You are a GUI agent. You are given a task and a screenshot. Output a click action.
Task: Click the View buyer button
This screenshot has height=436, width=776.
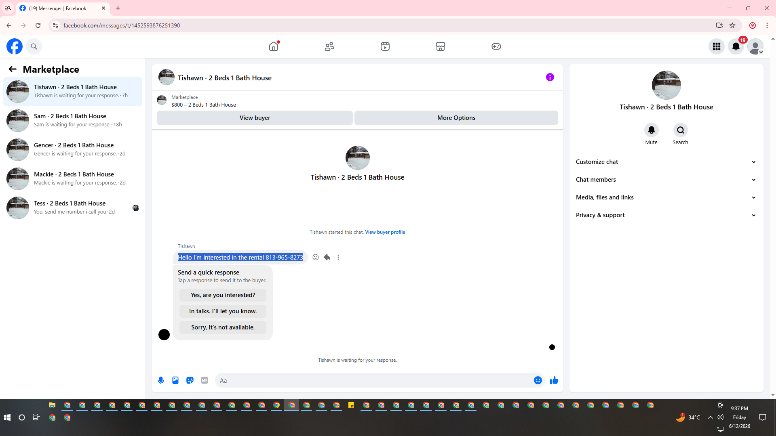pyautogui.click(x=255, y=118)
